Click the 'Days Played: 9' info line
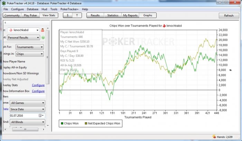Screen dimensions: 242x141 coord(69,51)
